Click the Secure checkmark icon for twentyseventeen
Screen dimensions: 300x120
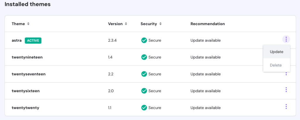144,74
